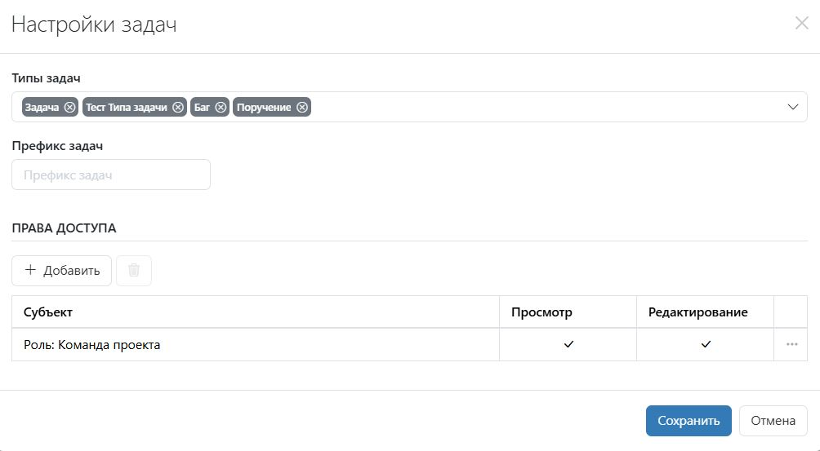Screen dimensions: 820x451
Task: Click the Субъект column header
Action: [48, 312]
